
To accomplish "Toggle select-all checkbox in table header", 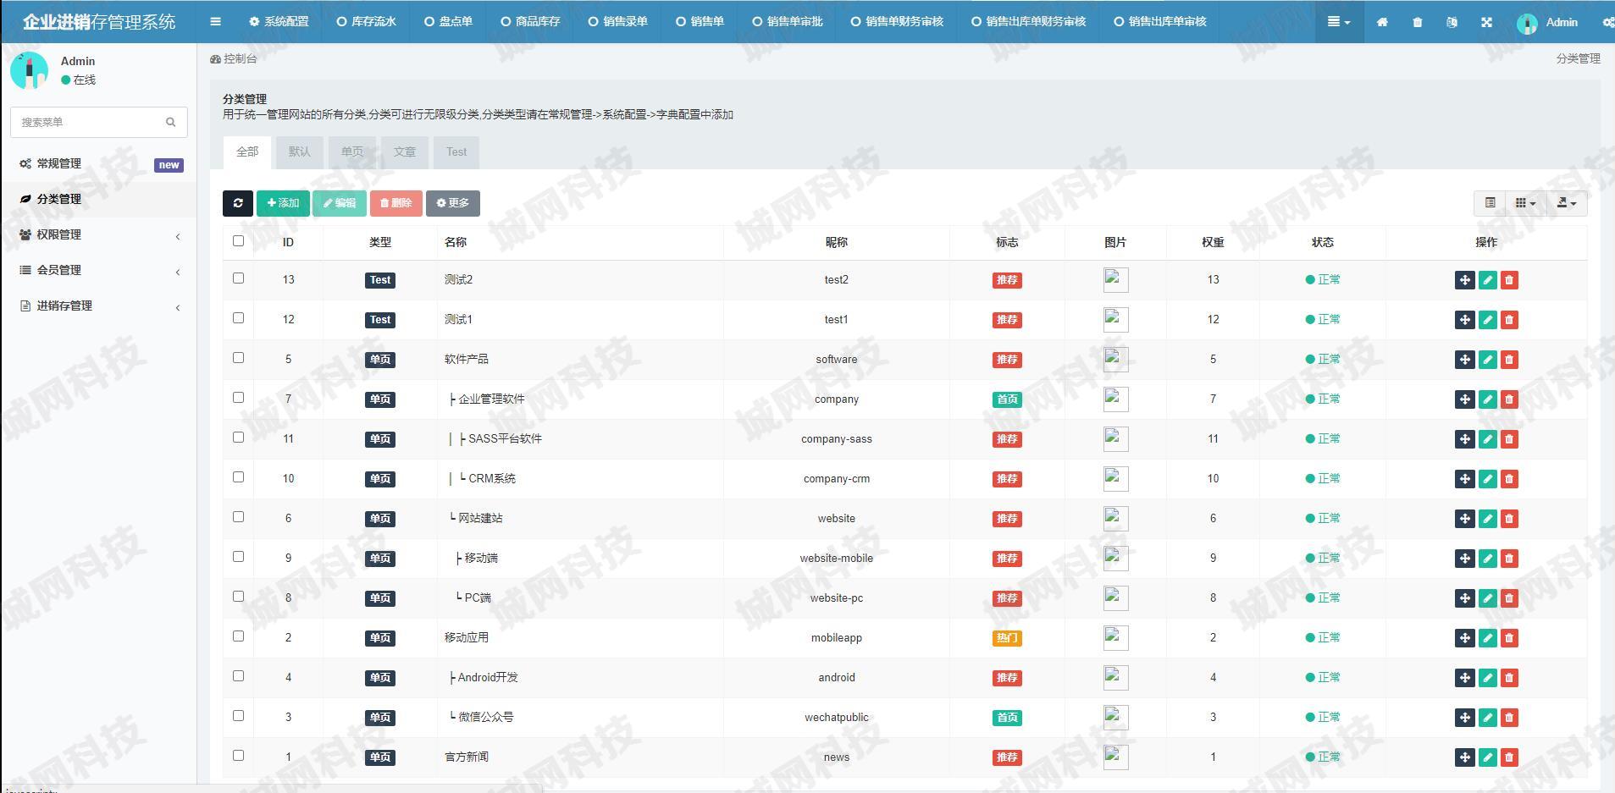I will point(238,241).
